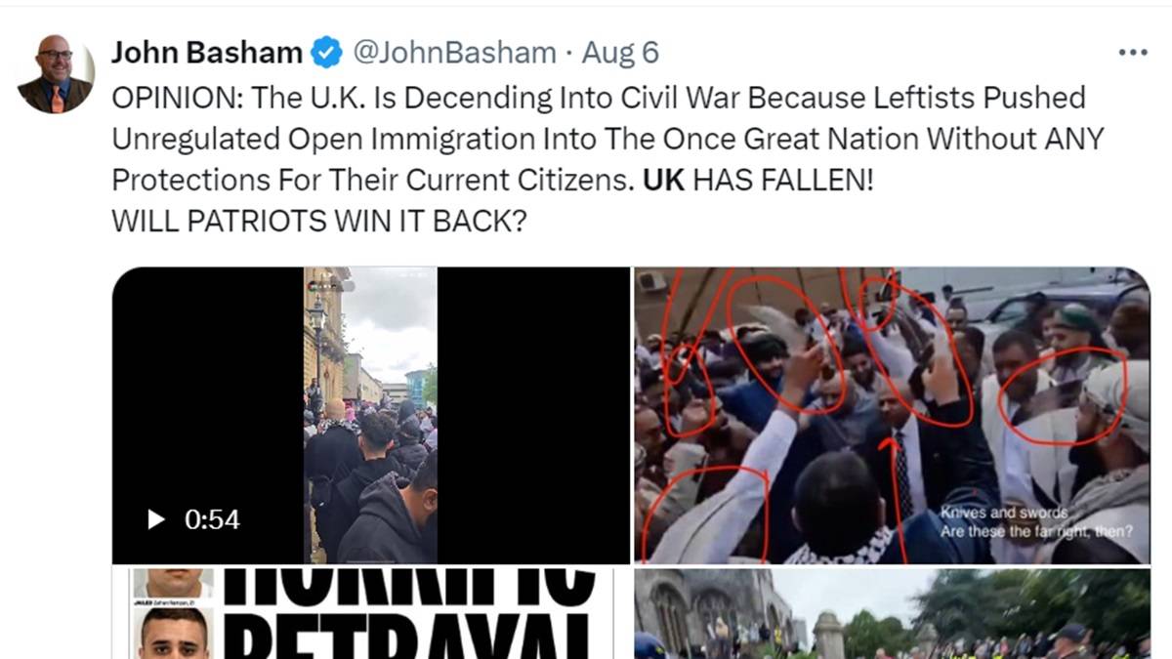
Task: Open the street crowd video thumbnail
Action: [x=370, y=416]
